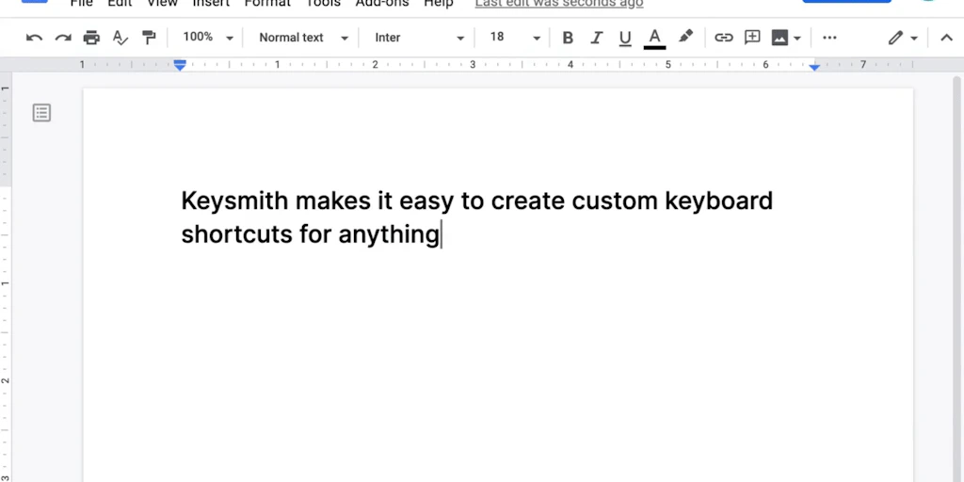Open the font size 18 dropdown

pyautogui.click(x=515, y=38)
